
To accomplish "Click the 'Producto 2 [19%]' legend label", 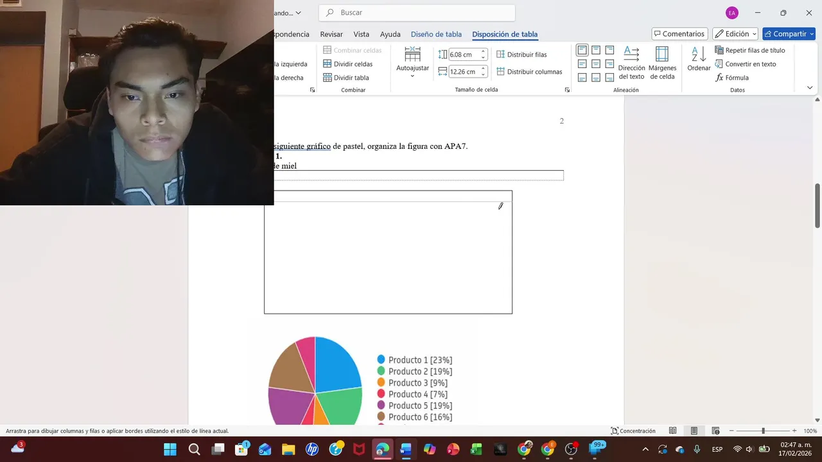I will [420, 372].
